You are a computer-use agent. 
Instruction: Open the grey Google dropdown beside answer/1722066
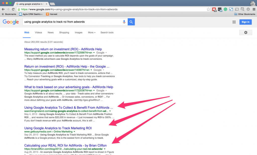[x=101, y=53]
